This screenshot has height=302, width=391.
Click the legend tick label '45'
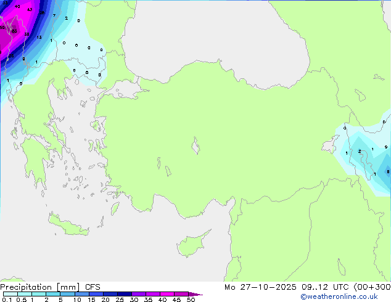coord(176,300)
